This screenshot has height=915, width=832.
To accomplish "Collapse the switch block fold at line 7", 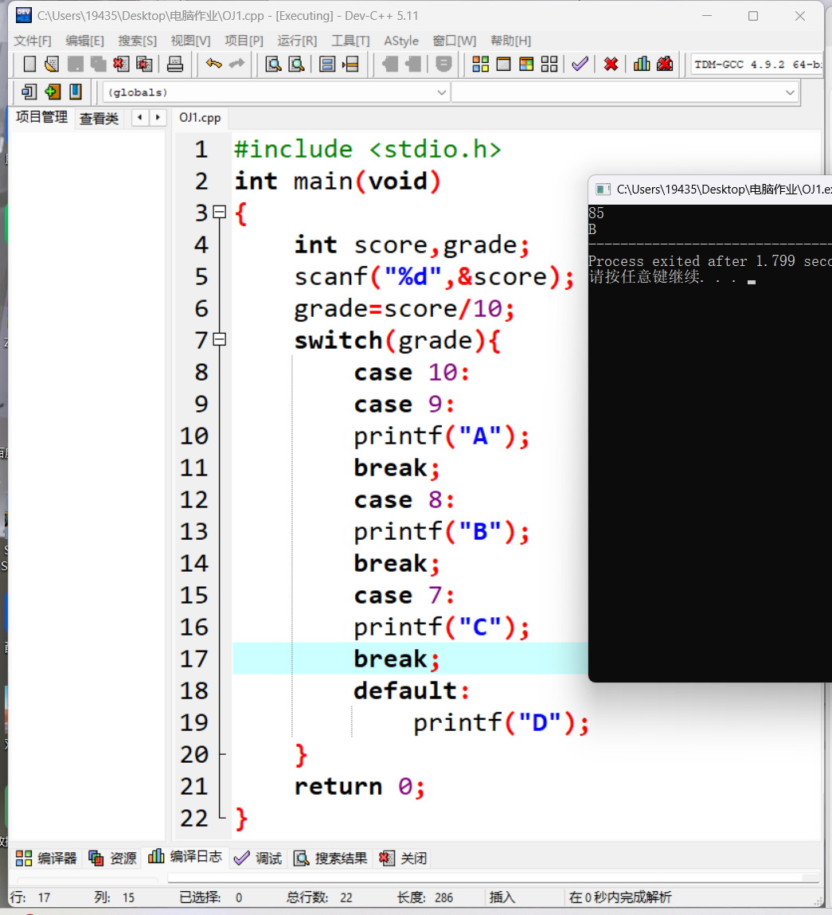I will (220, 339).
